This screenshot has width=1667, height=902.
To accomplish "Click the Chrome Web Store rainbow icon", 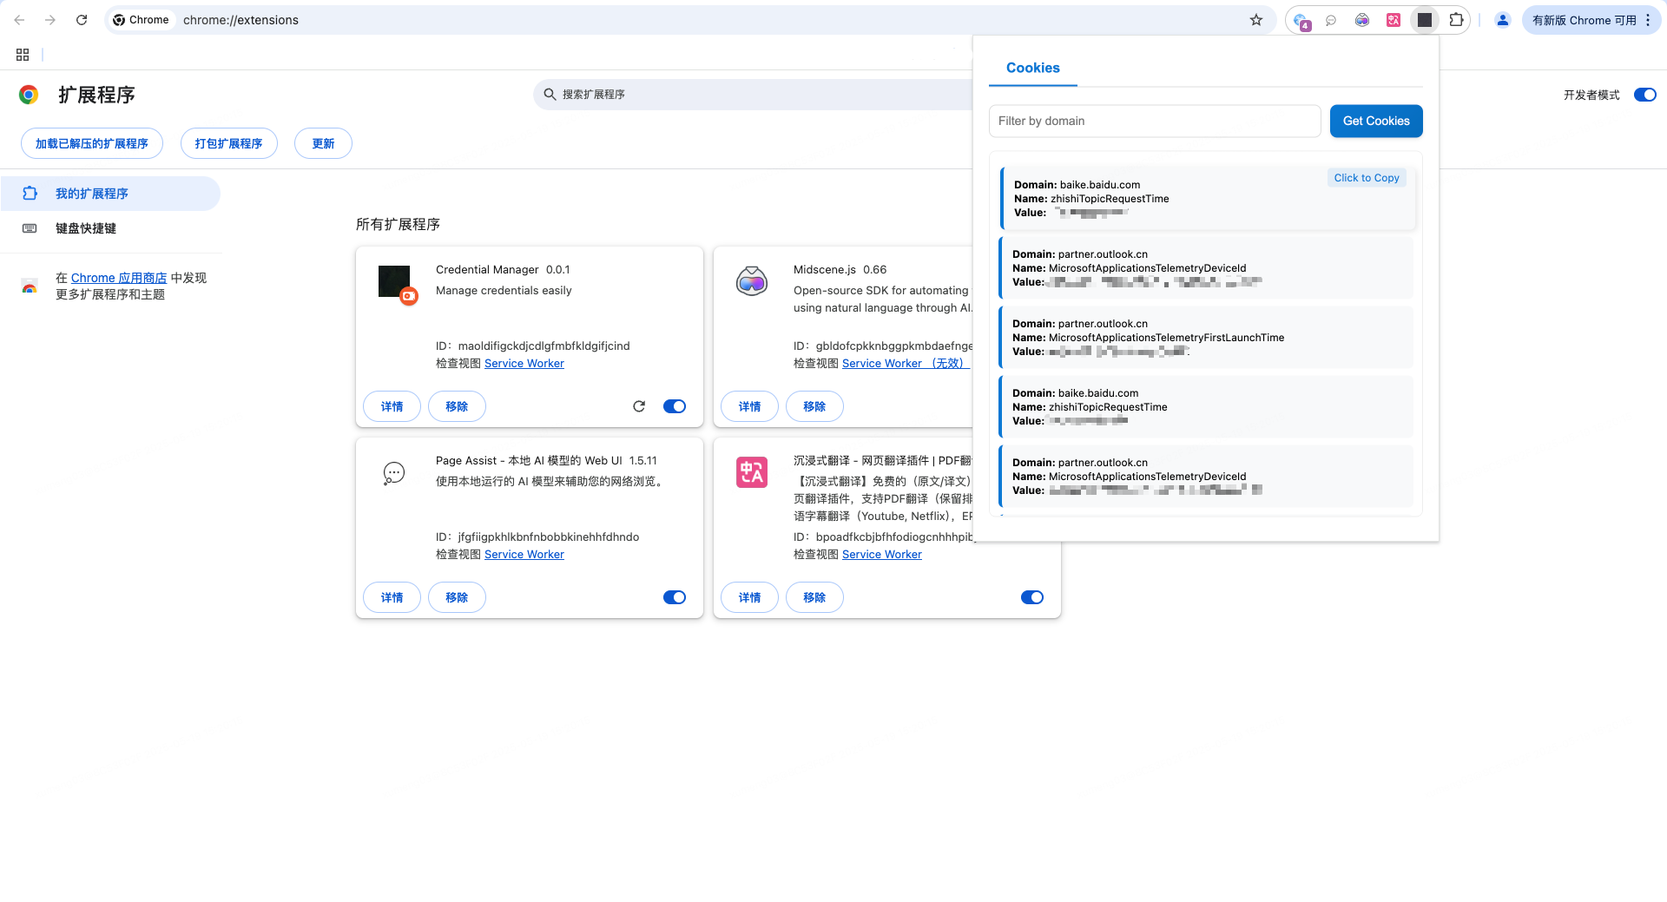I will point(30,286).
